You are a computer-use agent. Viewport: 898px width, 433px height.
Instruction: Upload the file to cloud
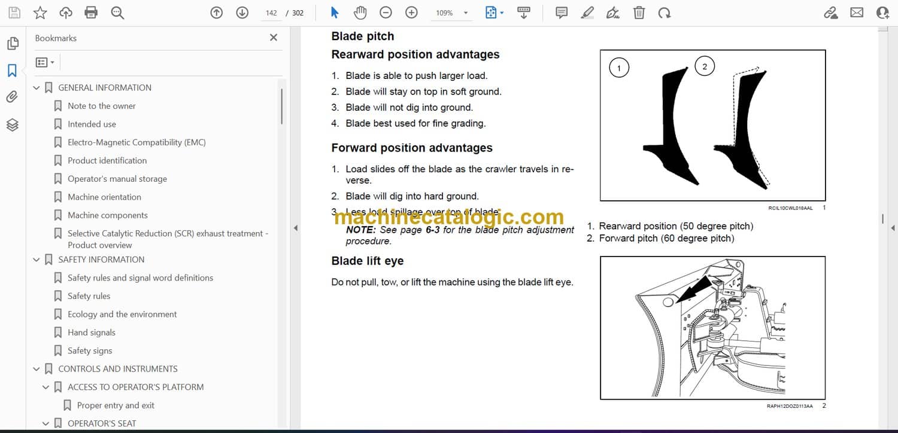coord(66,13)
